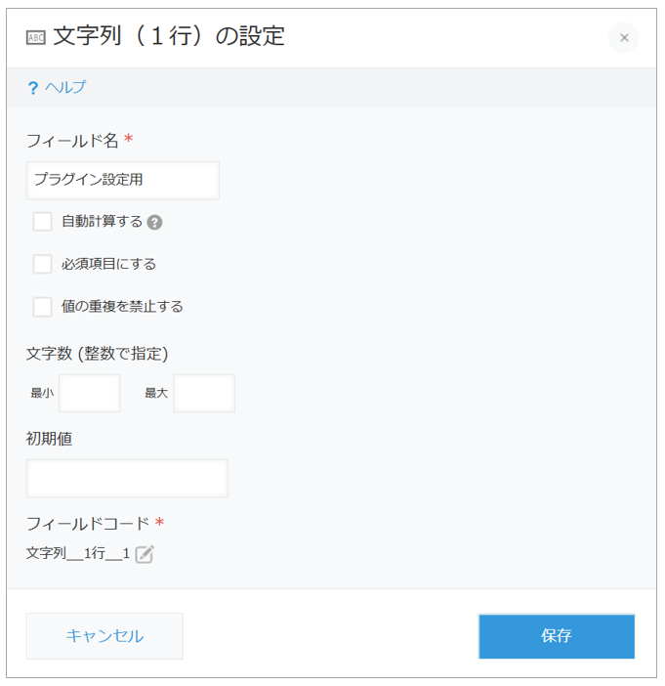Click the 値の重複を禁止する label text

(x=122, y=306)
